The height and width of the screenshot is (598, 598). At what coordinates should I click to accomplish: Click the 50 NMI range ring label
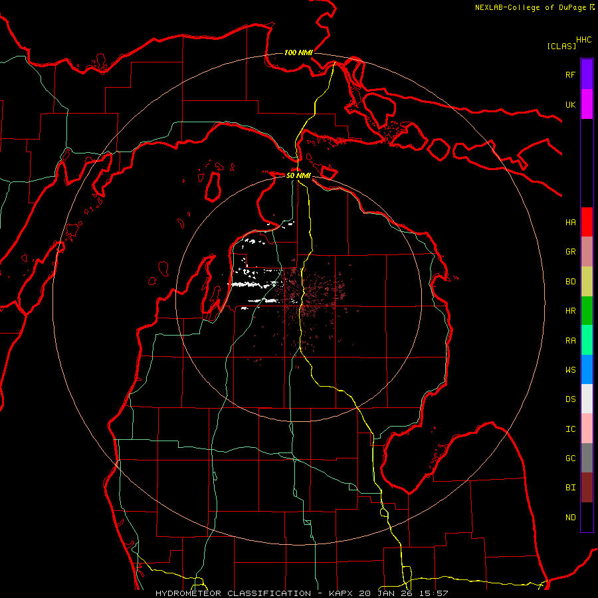pos(298,175)
